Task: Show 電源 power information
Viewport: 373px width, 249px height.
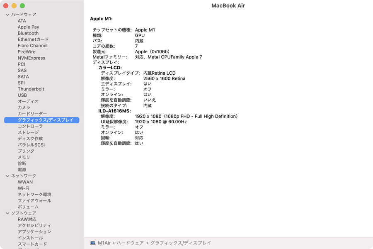Action: pyautogui.click(x=22, y=170)
